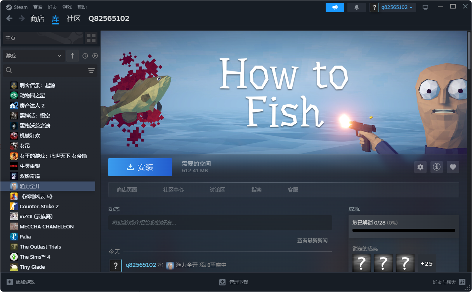This screenshot has width=472, height=292.
Task: Click the account avatar question mark icon
Action: (x=374, y=7)
